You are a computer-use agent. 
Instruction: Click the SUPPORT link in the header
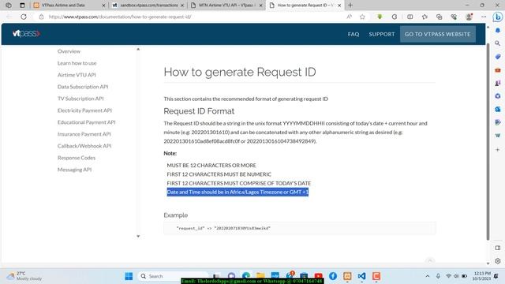pos(382,34)
